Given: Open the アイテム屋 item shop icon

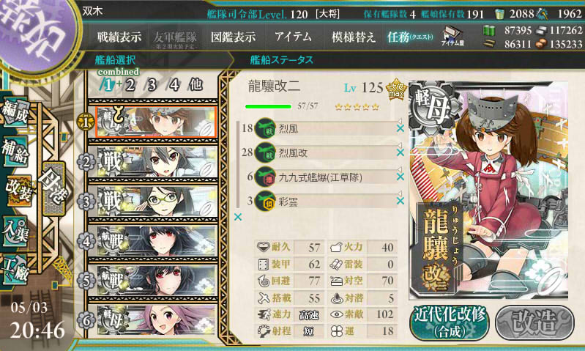Looking at the screenshot, I should (452, 37).
